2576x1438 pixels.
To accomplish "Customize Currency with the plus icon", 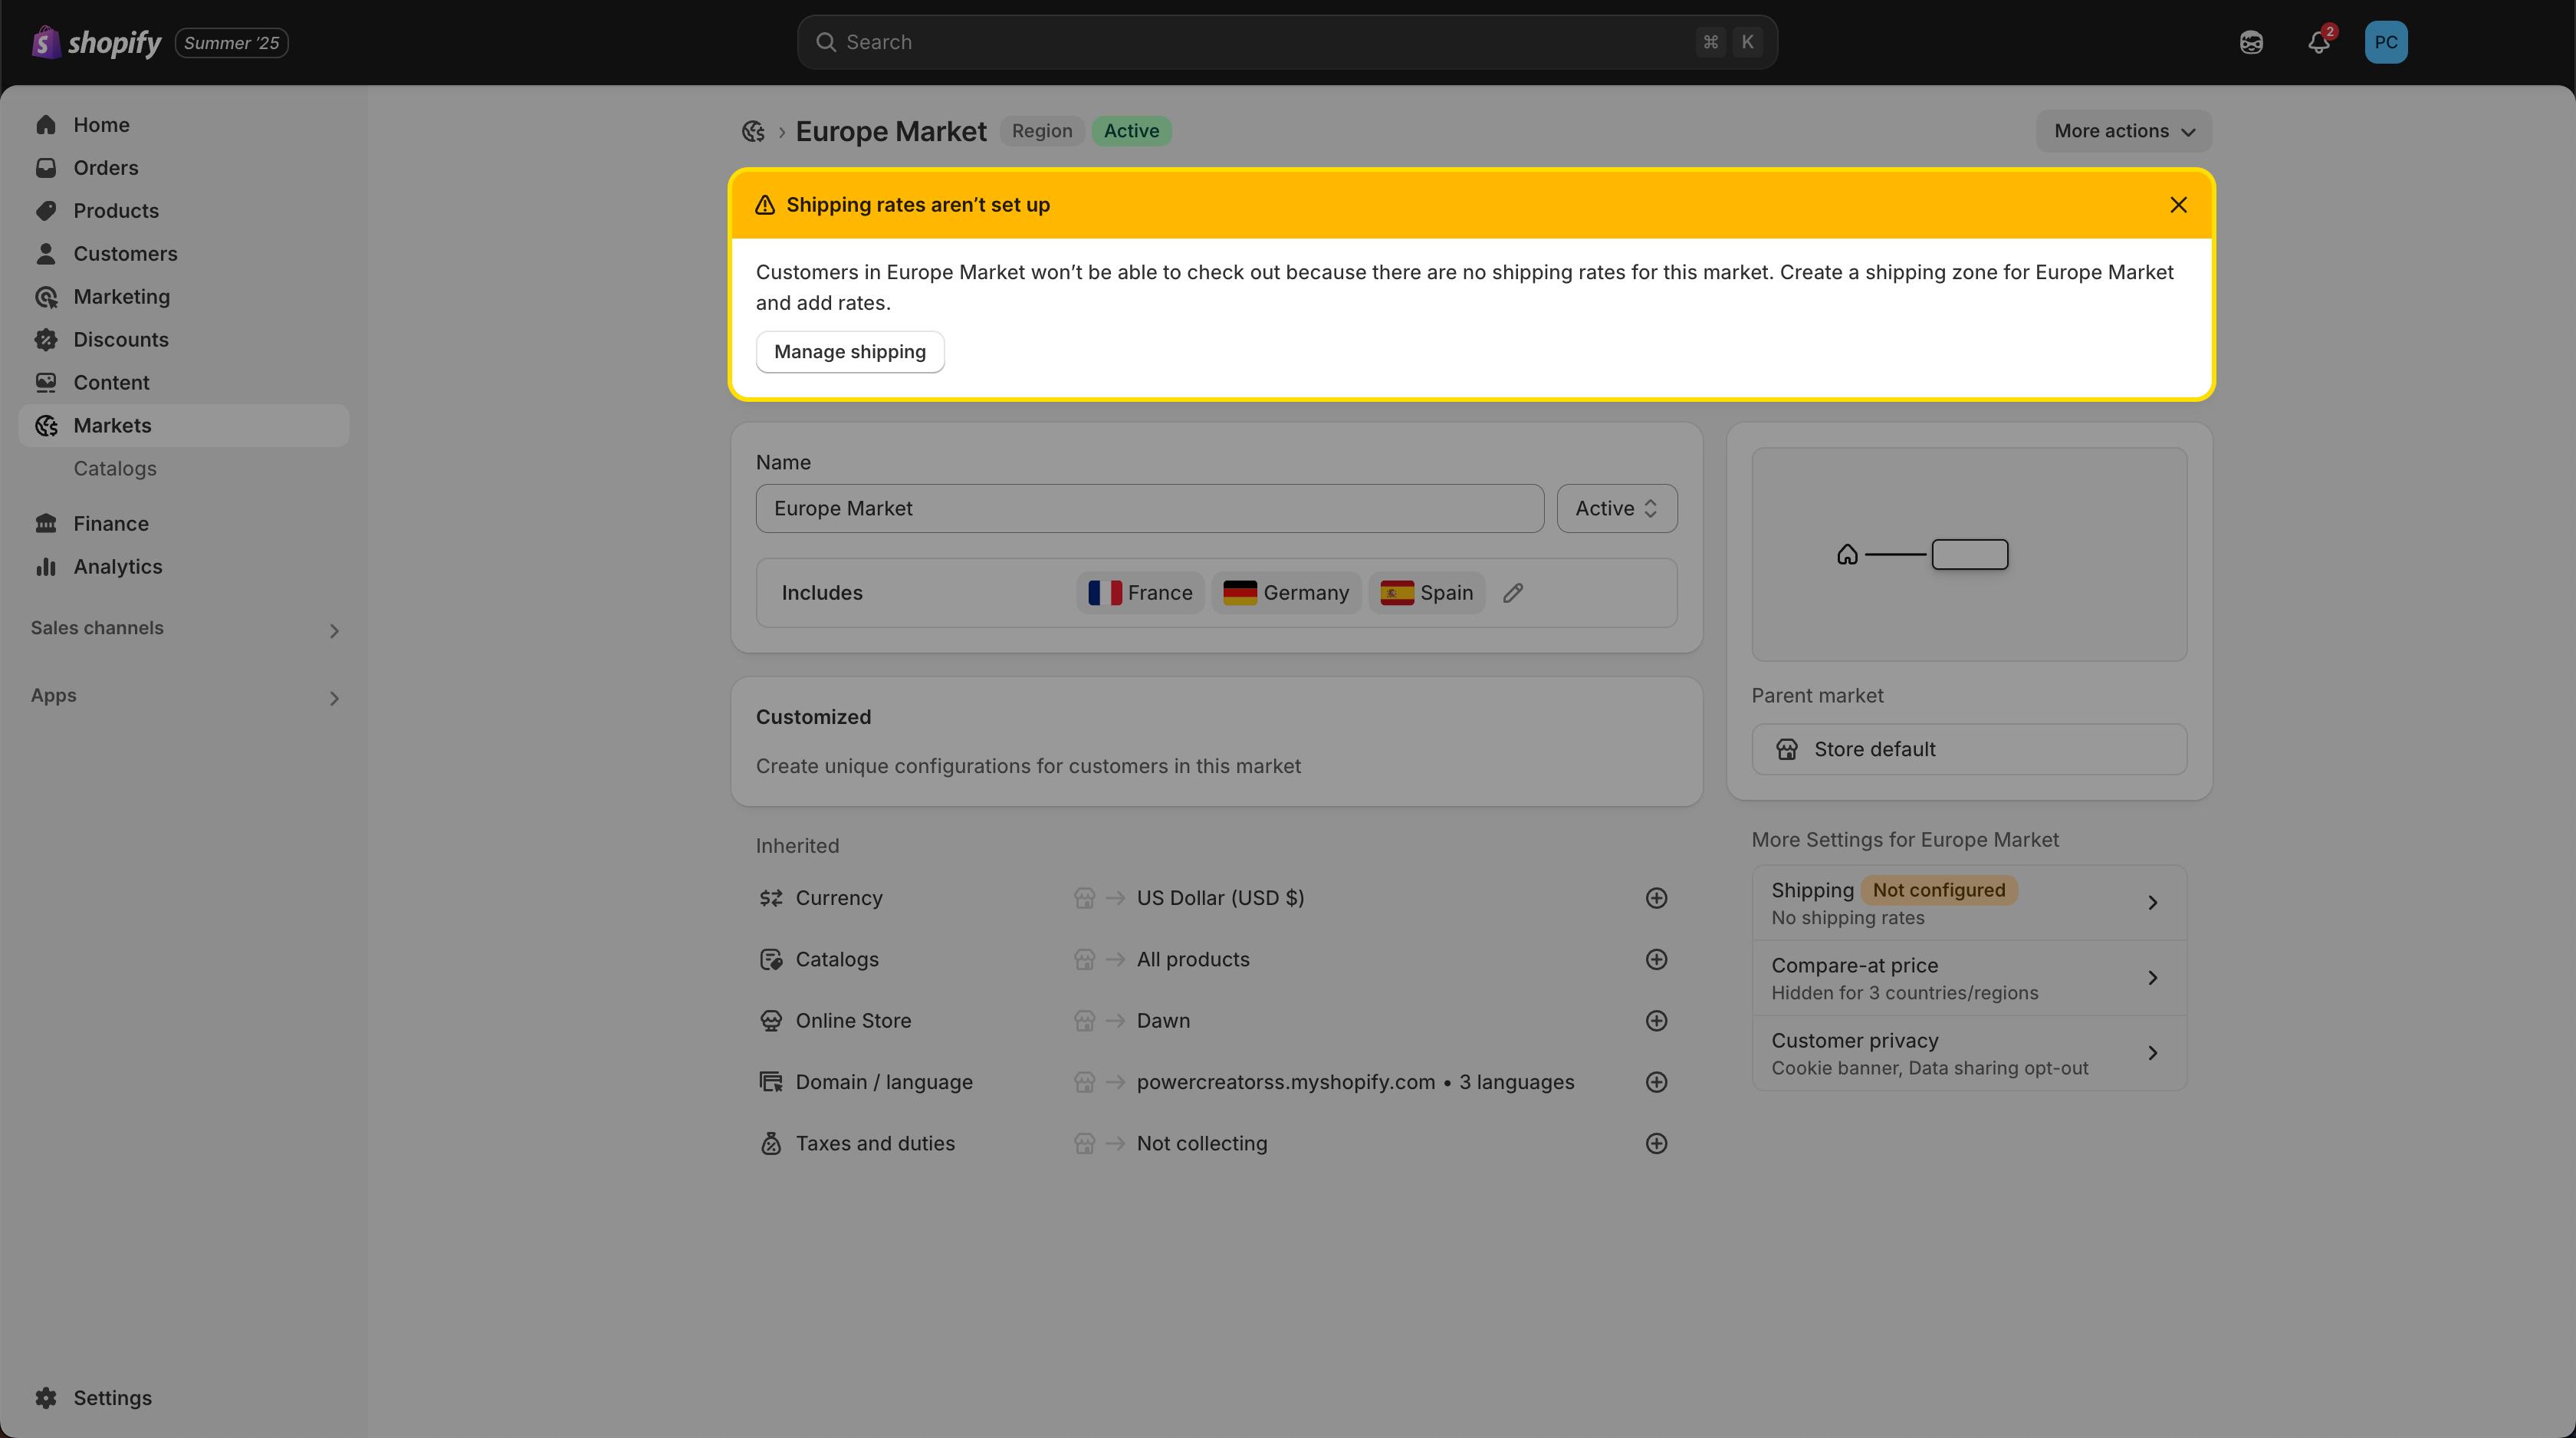I will 1656,898.
